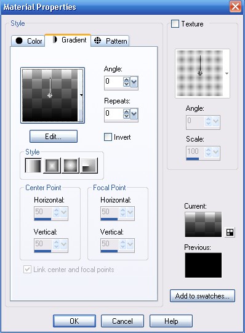The width and height of the screenshot is (245, 333).
Task: Click the all tools icon beside Current
Action: pos(230,232)
